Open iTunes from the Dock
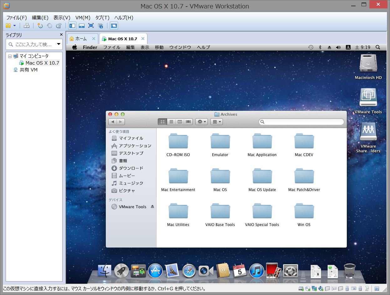The height and width of the screenshot is (295, 390). [x=257, y=270]
